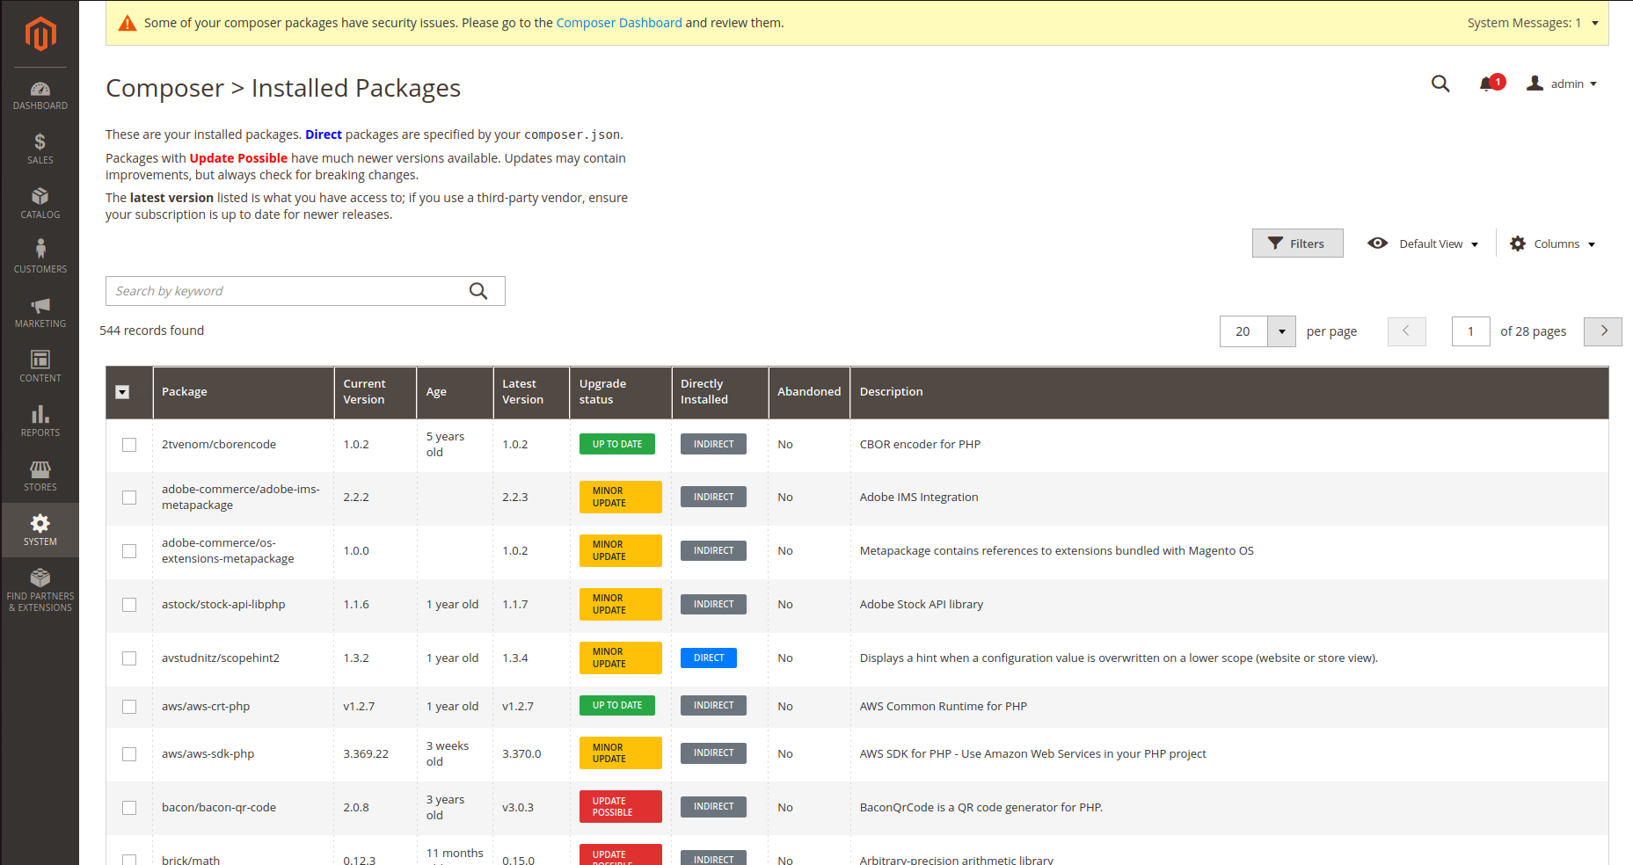Click the Magento logo icon
The image size is (1633, 865).
click(x=40, y=34)
